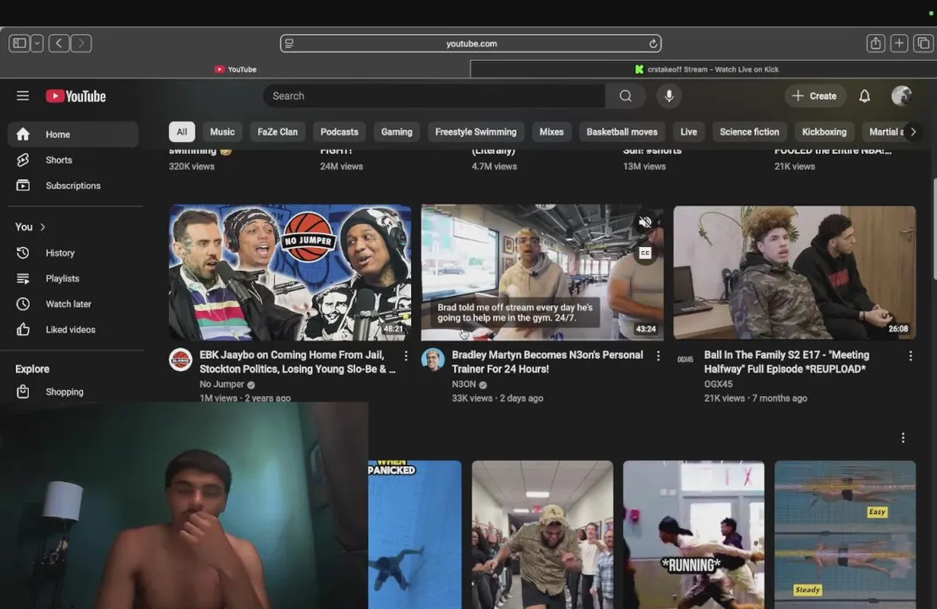Open the Ball In The Family thumbnail
The height and width of the screenshot is (609, 937).
(x=794, y=272)
